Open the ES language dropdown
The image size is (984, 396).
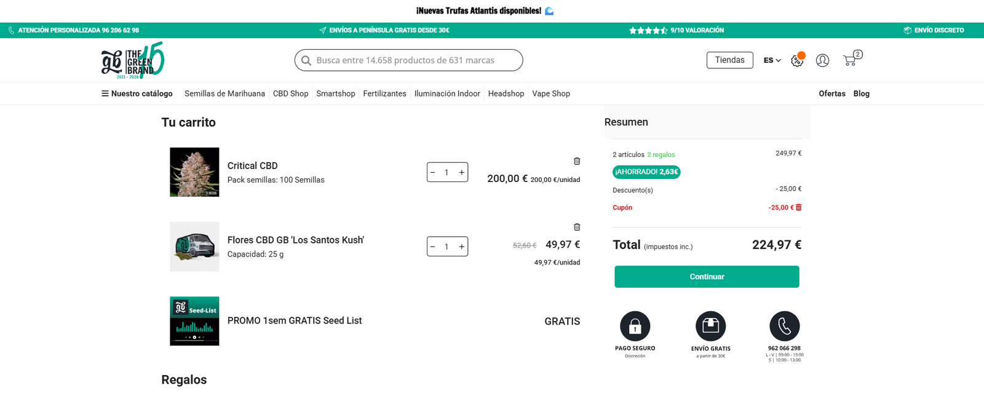coord(772,60)
